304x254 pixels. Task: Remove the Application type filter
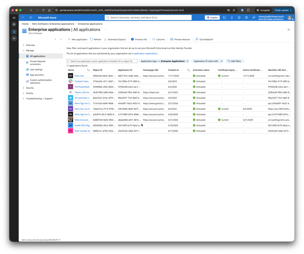pos(187,61)
